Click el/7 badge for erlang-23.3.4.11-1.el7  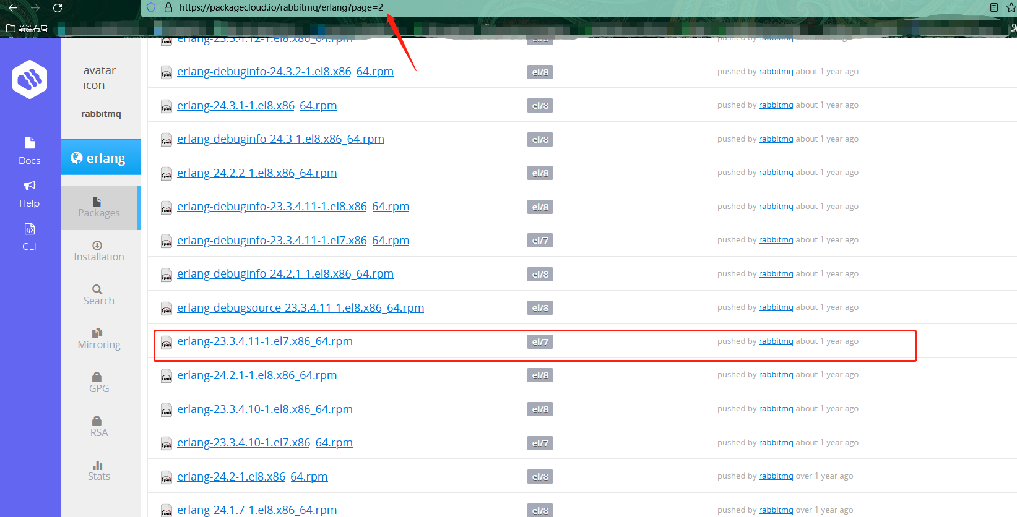540,341
